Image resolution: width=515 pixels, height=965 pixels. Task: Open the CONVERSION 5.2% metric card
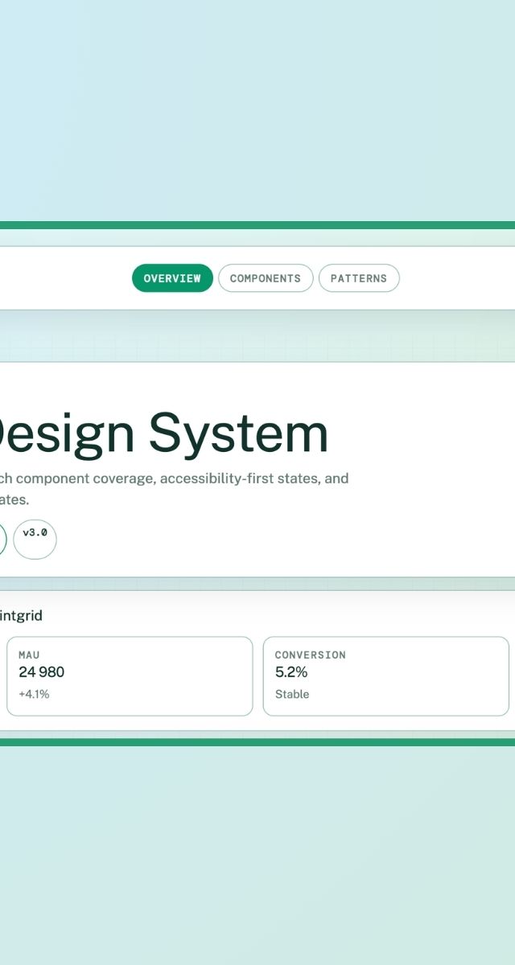tap(386, 676)
